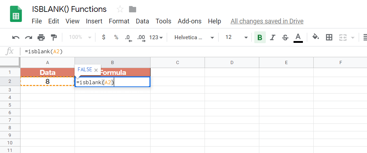This screenshot has height=153, width=367.
Task: Open the Data menu
Action: [142, 21]
